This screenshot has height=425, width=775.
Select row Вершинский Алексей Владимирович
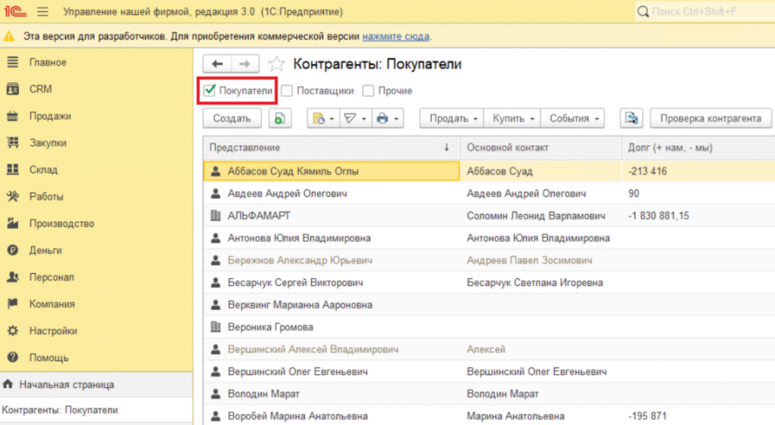313,349
